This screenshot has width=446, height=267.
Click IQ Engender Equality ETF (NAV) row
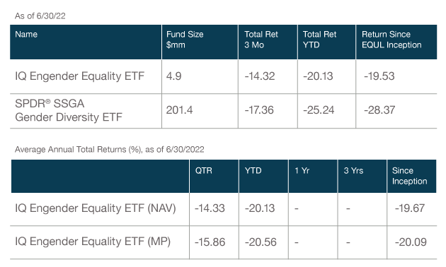[x=223, y=209]
